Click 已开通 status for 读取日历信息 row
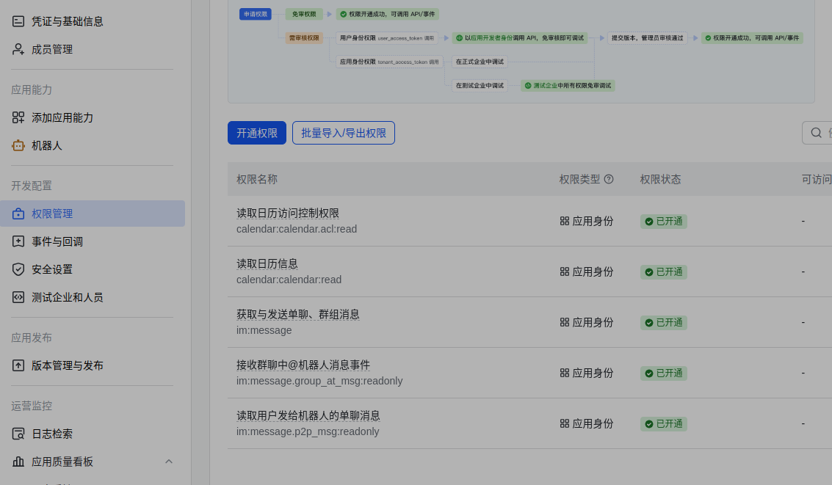The width and height of the screenshot is (832, 485). tap(663, 272)
